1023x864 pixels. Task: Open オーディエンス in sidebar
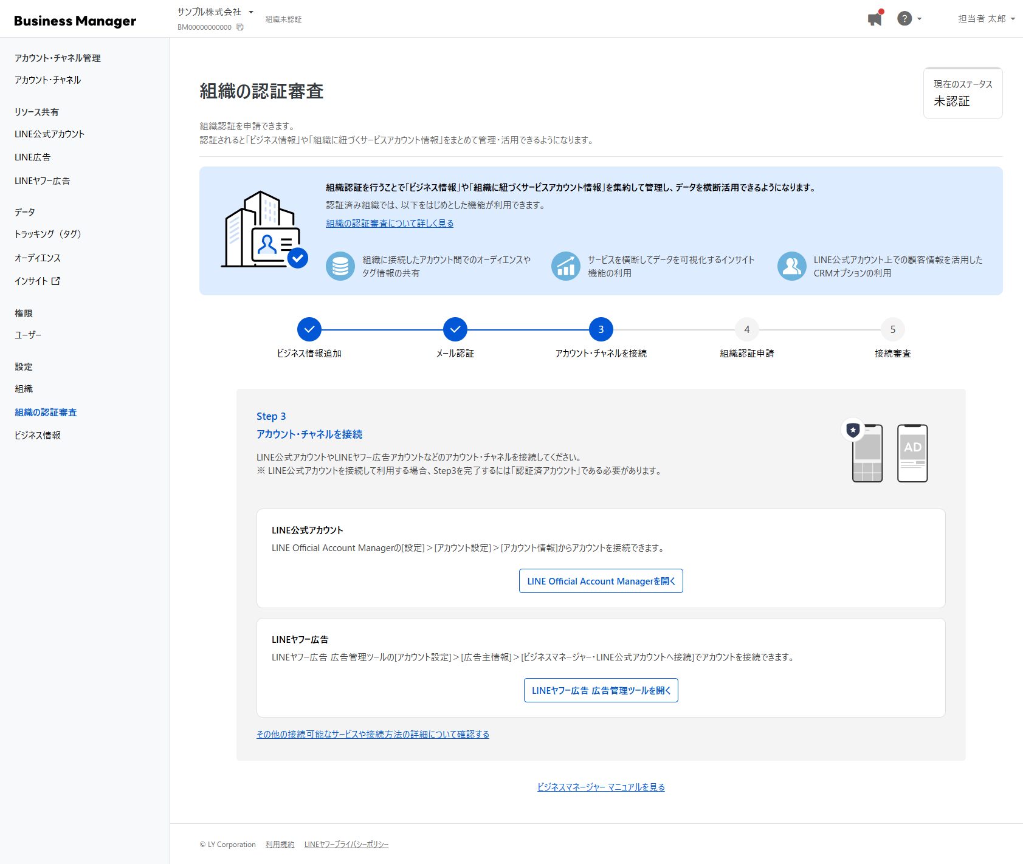click(x=38, y=258)
